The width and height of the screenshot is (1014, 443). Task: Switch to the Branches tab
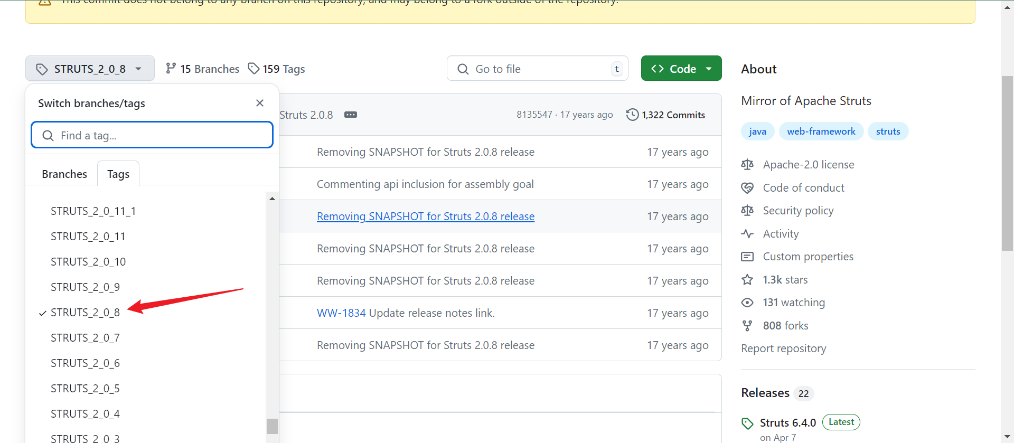pos(64,174)
